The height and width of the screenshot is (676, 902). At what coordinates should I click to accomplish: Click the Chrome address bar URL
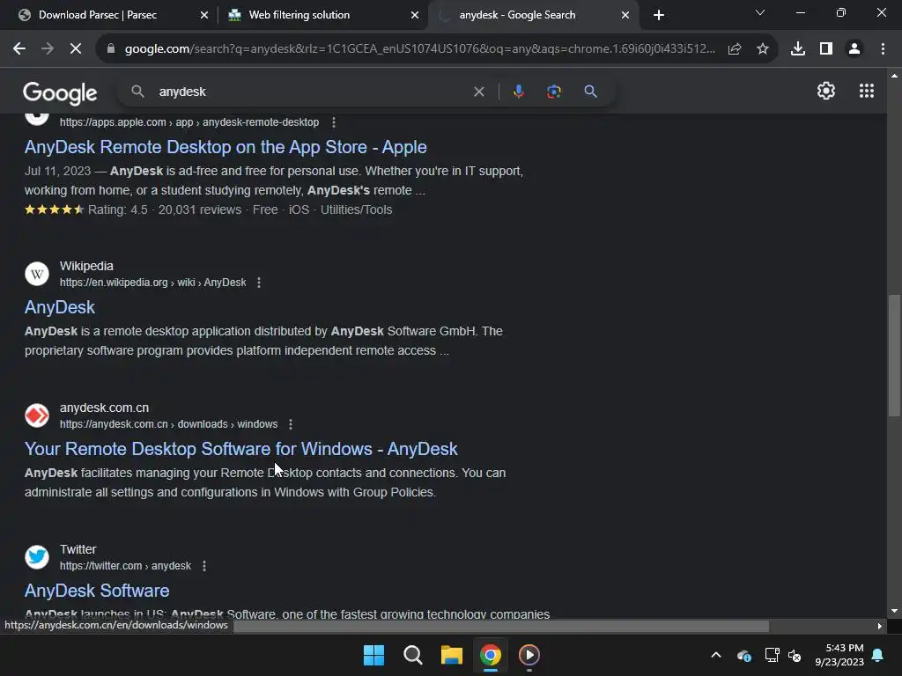click(420, 49)
